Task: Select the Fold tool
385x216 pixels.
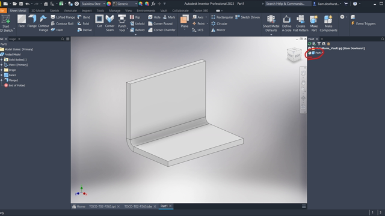Action: [83, 23]
